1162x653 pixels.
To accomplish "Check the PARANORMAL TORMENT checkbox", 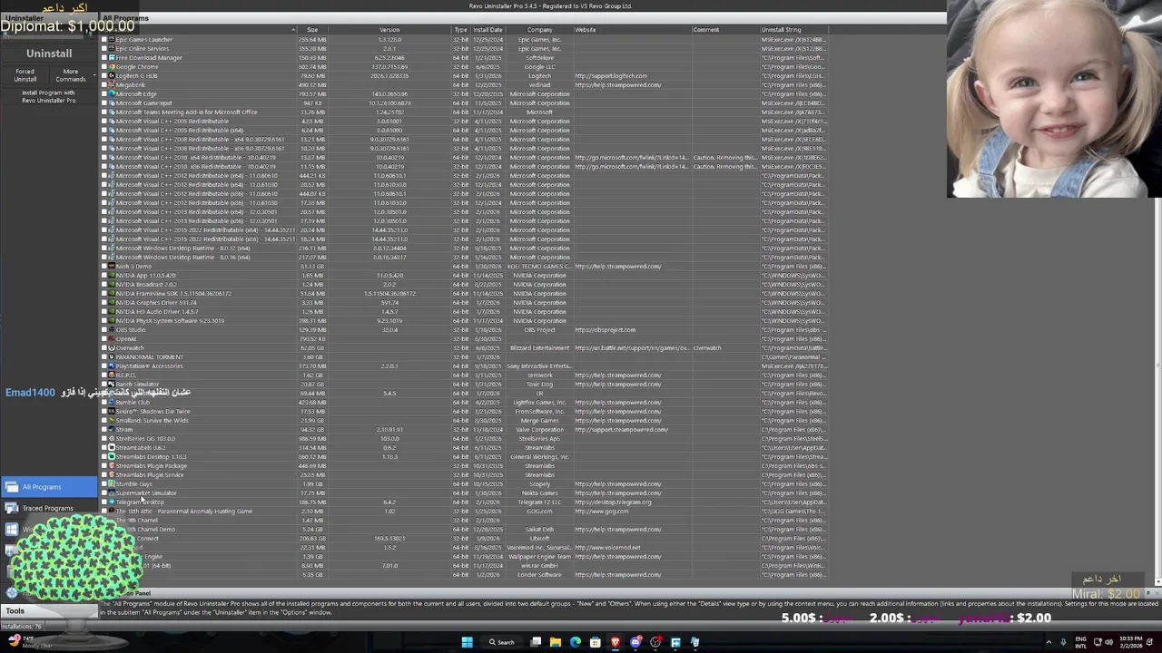I will [x=103, y=357].
